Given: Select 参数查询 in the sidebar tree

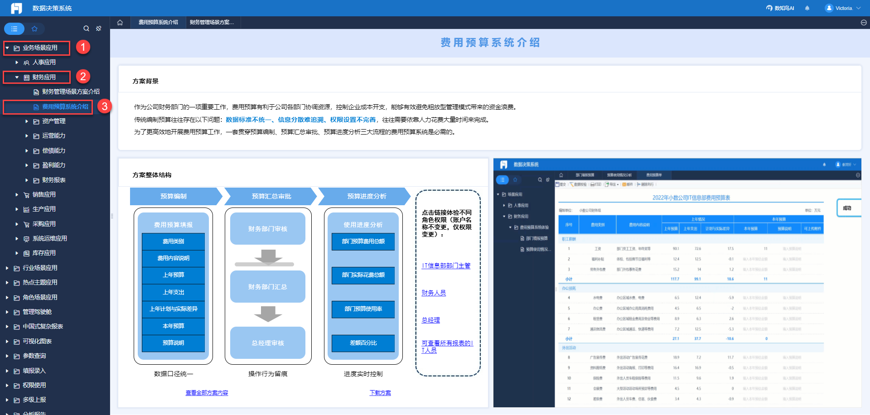Looking at the screenshot, I should click(34, 356).
